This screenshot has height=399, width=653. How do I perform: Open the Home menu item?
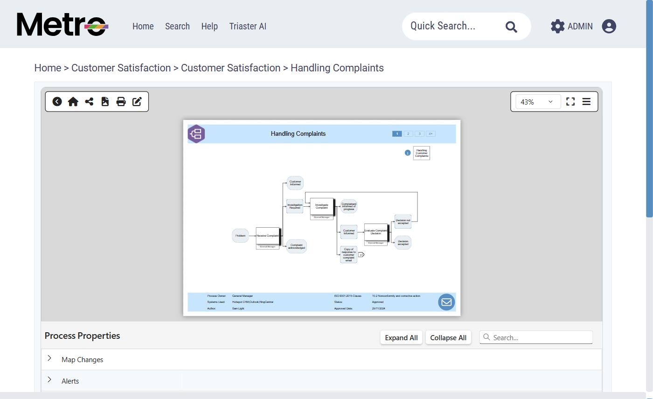pos(143,26)
